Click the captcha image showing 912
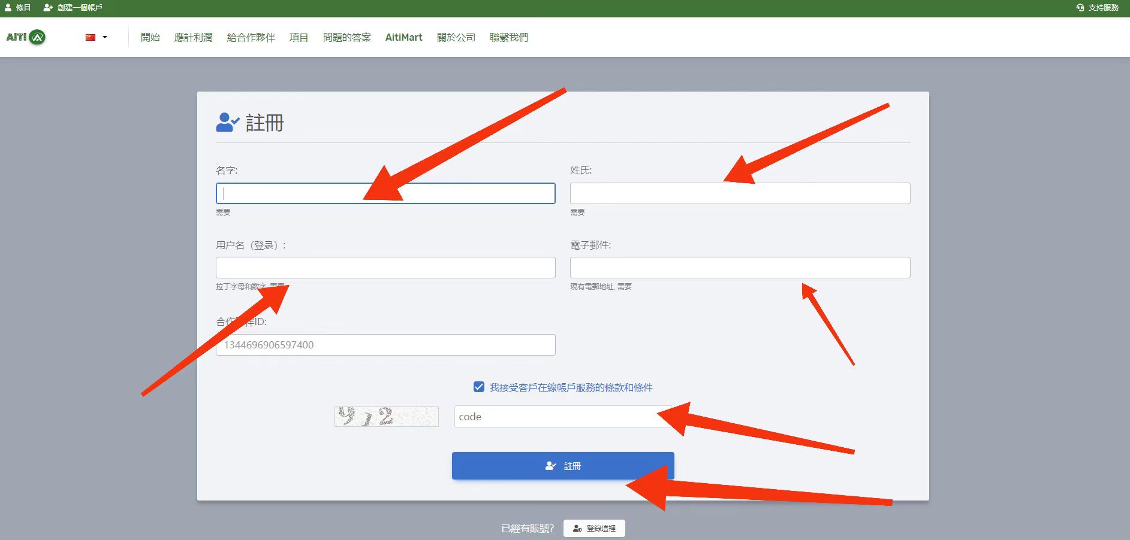Image resolution: width=1130 pixels, height=540 pixels. click(x=386, y=416)
